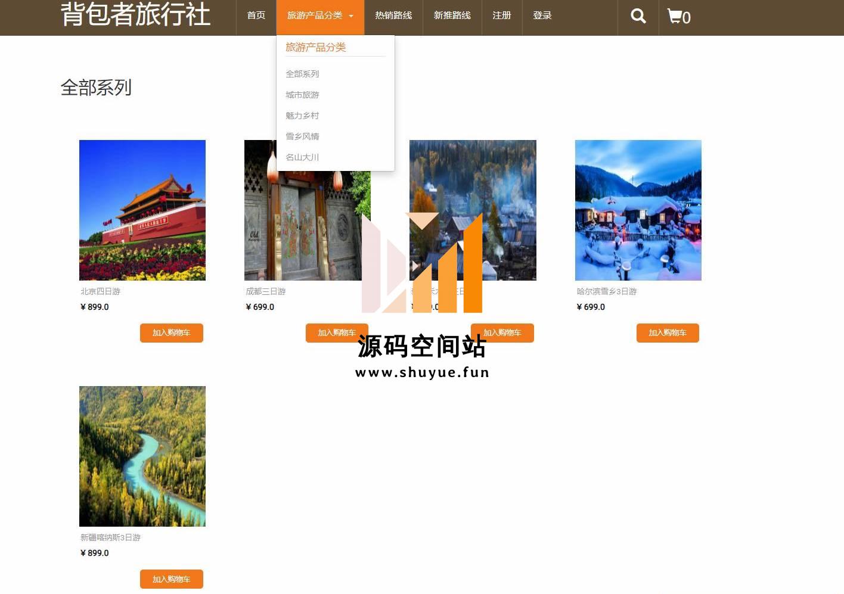Add 哈尔滨雪乡3日游 to the cart
The width and height of the screenshot is (844, 594).
668,333
